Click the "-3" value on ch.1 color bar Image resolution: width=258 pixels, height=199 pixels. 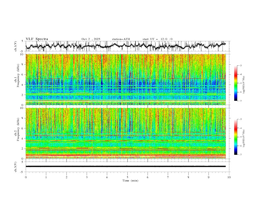(240, 65)
